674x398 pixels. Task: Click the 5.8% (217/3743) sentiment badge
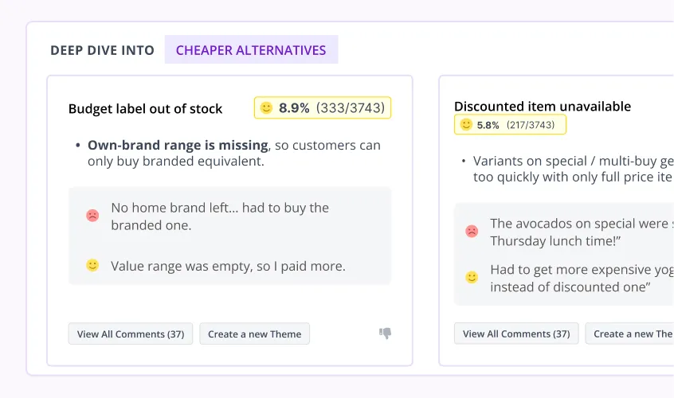tap(510, 125)
